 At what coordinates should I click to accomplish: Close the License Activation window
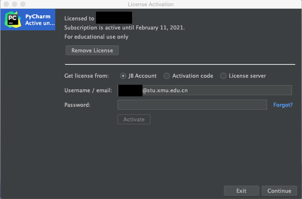click(6, 4)
